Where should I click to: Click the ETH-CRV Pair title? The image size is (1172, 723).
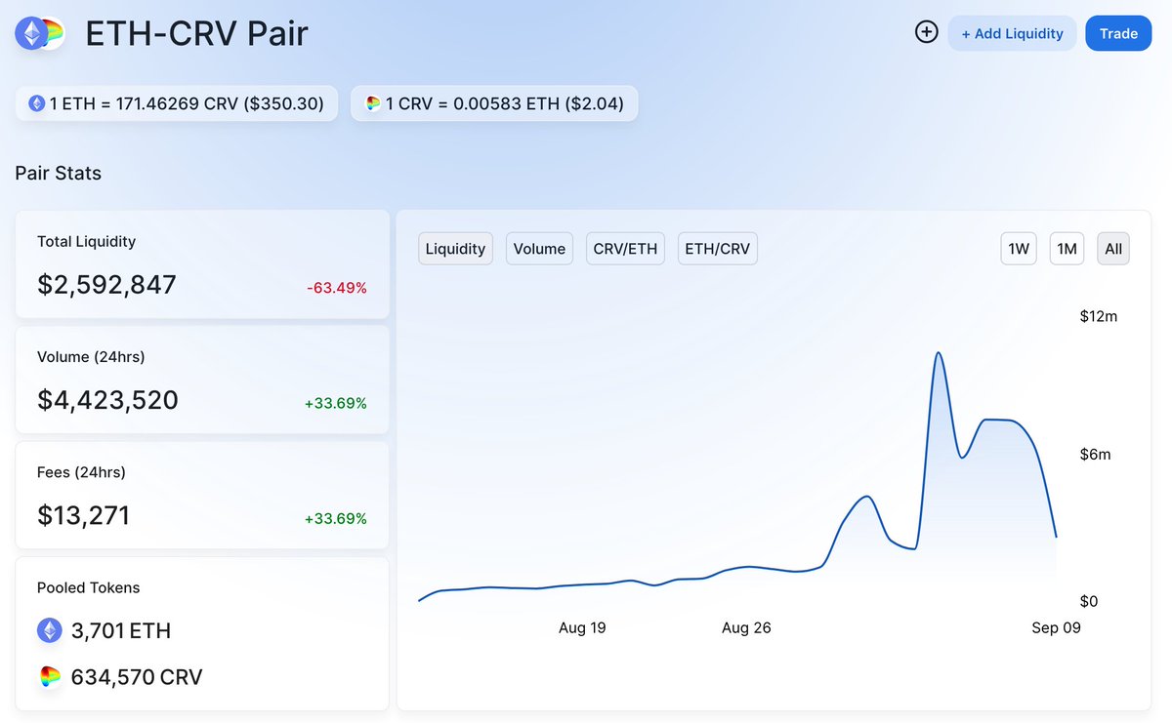point(197,33)
